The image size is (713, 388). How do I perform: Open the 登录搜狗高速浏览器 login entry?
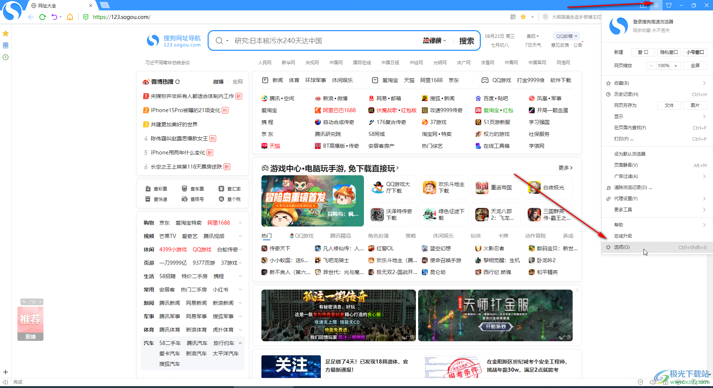tap(653, 22)
